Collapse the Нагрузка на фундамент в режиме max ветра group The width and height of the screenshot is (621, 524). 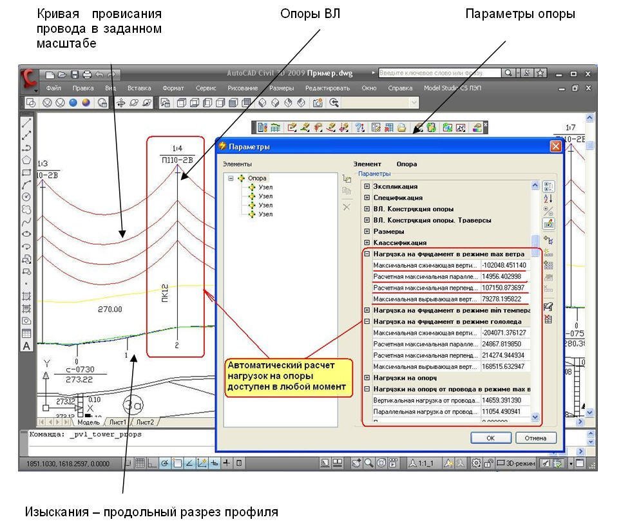coord(367,254)
